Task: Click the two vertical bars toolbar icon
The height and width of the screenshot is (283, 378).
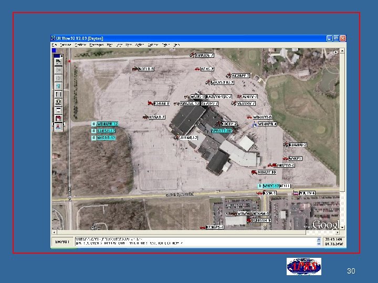Action: pos(58,94)
